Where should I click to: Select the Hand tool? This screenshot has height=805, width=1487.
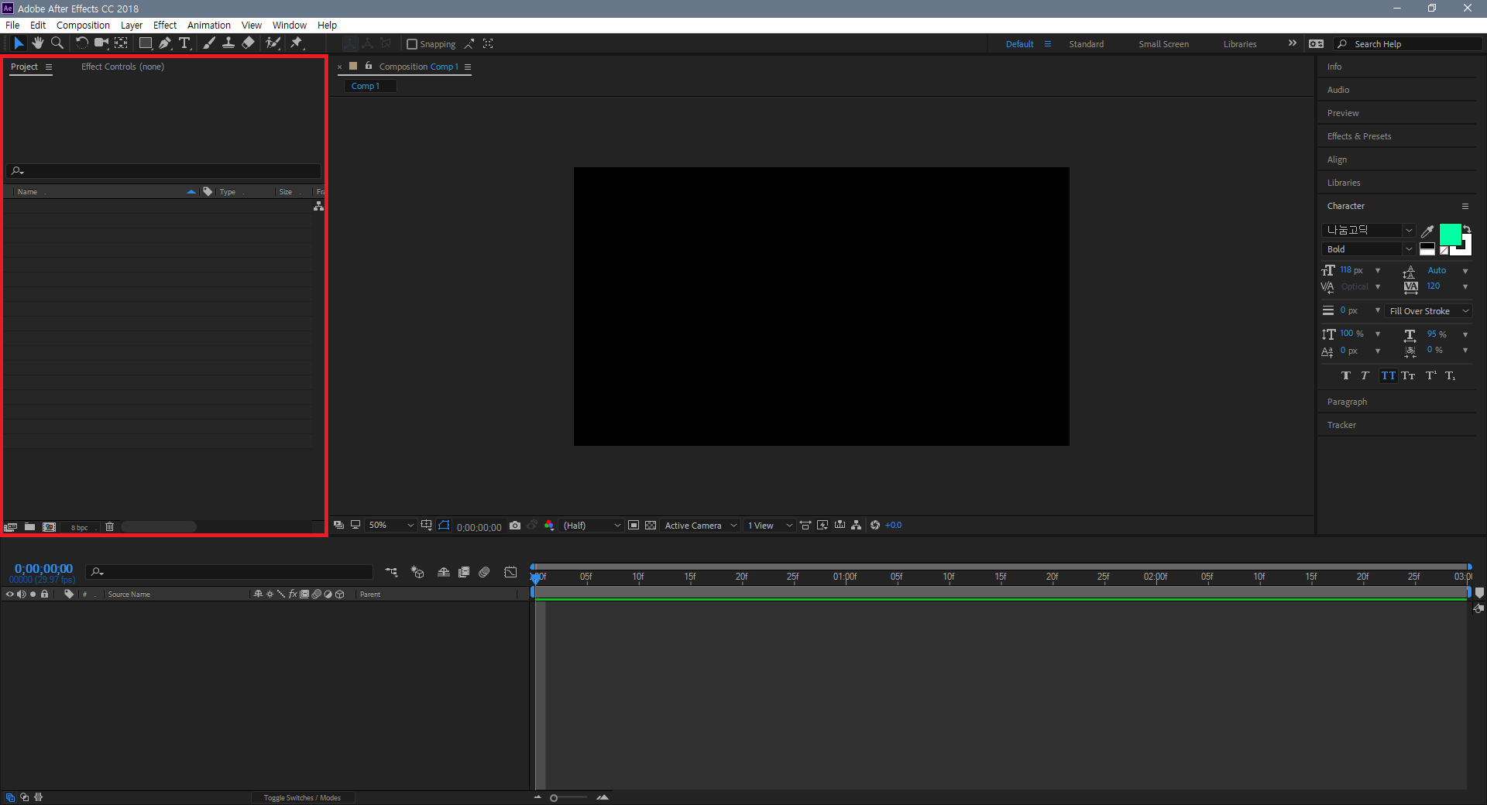(38, 43)
